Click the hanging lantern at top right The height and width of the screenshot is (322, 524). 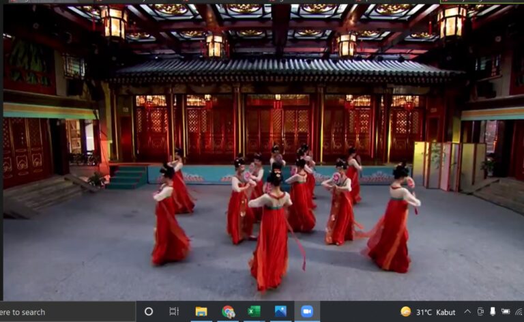(452, 23)
